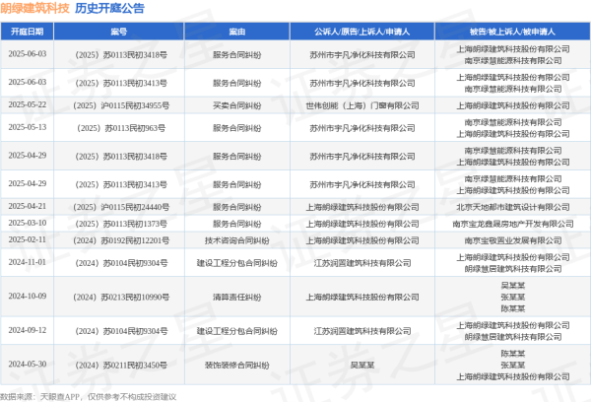
Task: Click case number 9304号 in the 2024-11-01 row
Action: point(120,263)
